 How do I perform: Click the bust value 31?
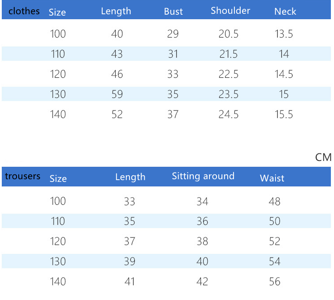coord(173,54)
